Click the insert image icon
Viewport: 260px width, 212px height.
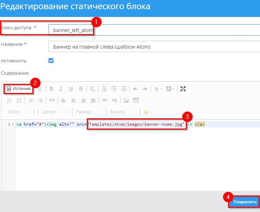[x=126, y=100]
